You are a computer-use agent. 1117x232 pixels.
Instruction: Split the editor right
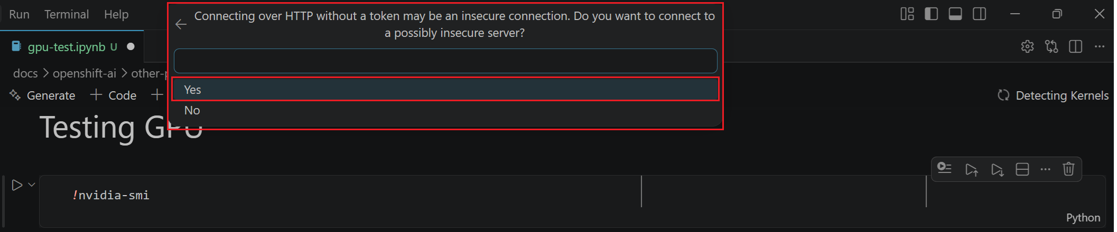click(1075, 46)
